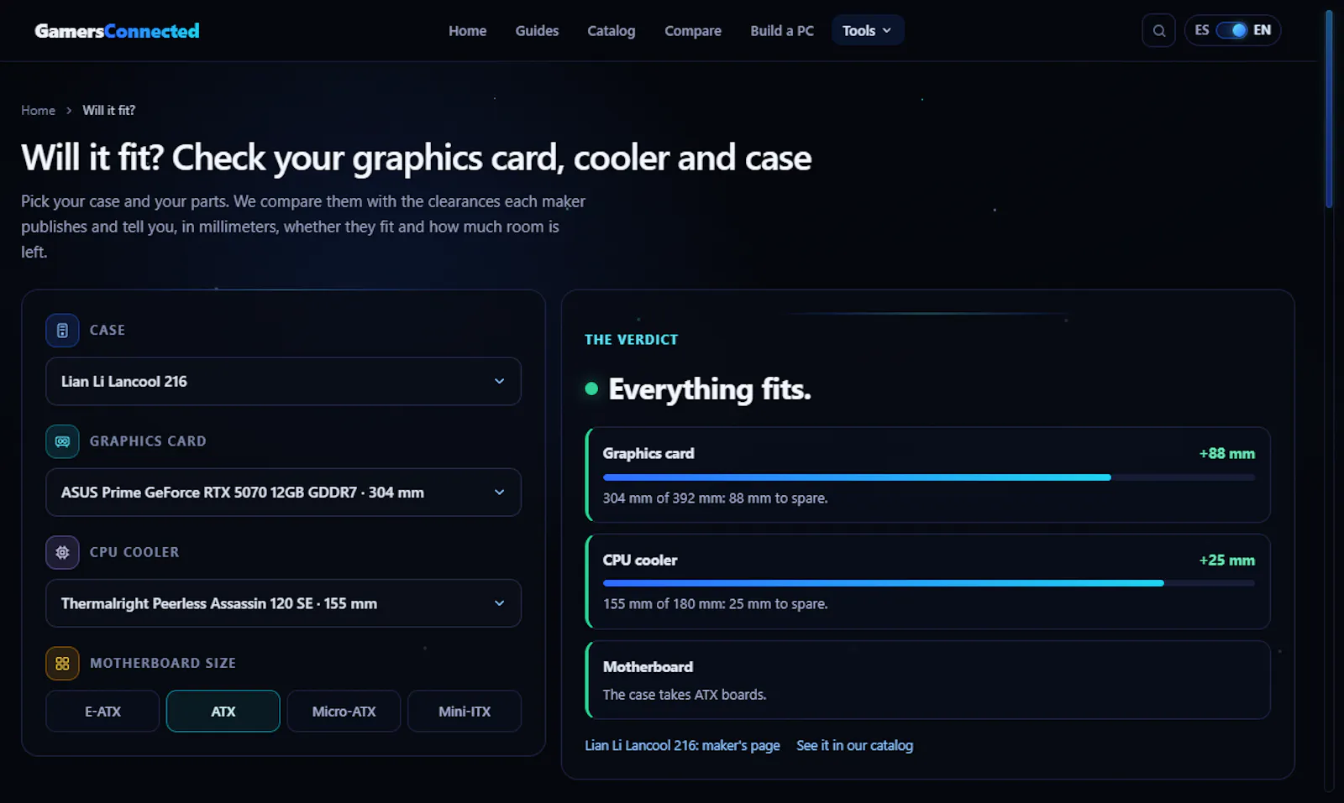Viewport: 1344px width, 803px height.
Task: Click the Home breadcrumb link
Action: pyautogui.click(x=38, y=111)
